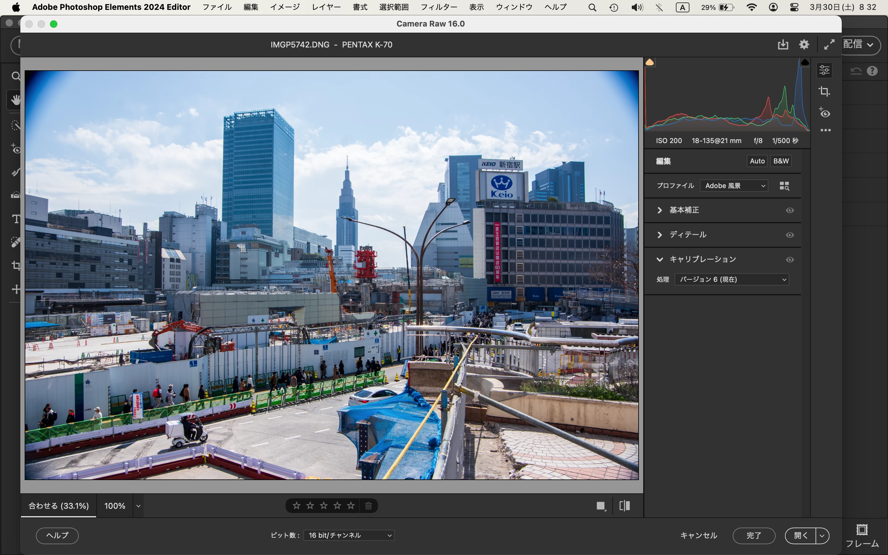Open the three-dots more options menu
Image resolution: width=888 pixels, height=555 pixels.
point(825,130)
